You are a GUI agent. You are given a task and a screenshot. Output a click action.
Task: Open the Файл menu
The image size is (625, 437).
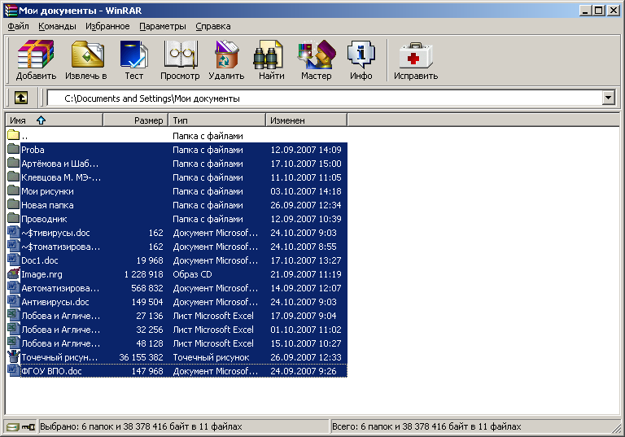click(x=18, y=26)
